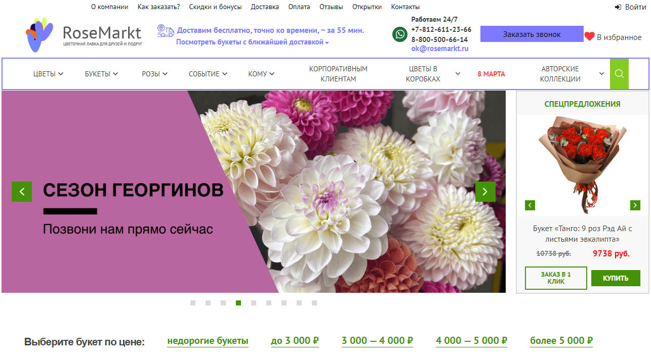Image resolution: width=651 pixels, height=356 pixels.
Task: Go to previous banner slide arrow
Action: point(22,192)
